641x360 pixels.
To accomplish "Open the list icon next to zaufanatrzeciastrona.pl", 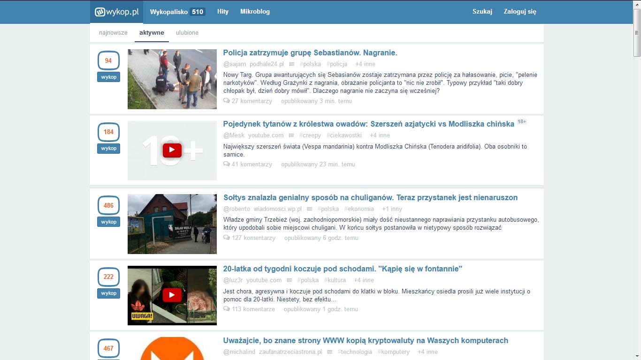I will (328, 352).
